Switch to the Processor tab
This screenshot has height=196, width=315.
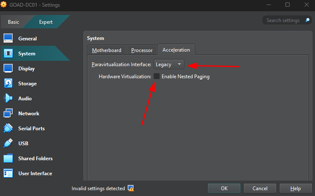(142, 50)
